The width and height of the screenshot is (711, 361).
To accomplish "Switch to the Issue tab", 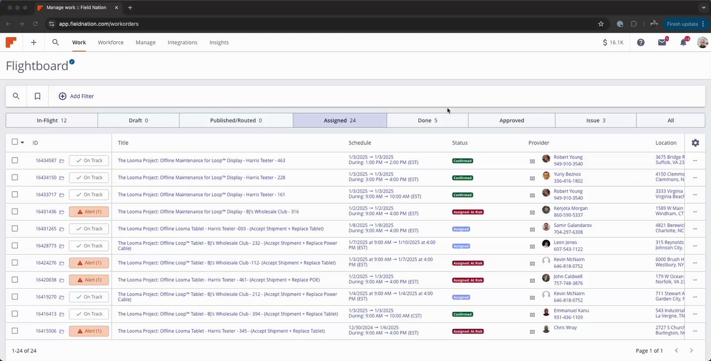I will tap(596, 120).
